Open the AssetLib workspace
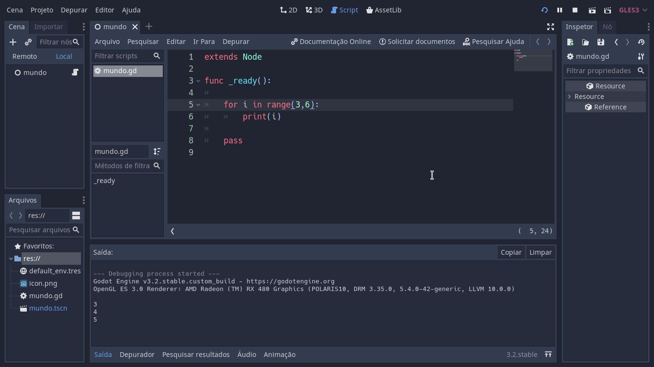 (383, 10)
